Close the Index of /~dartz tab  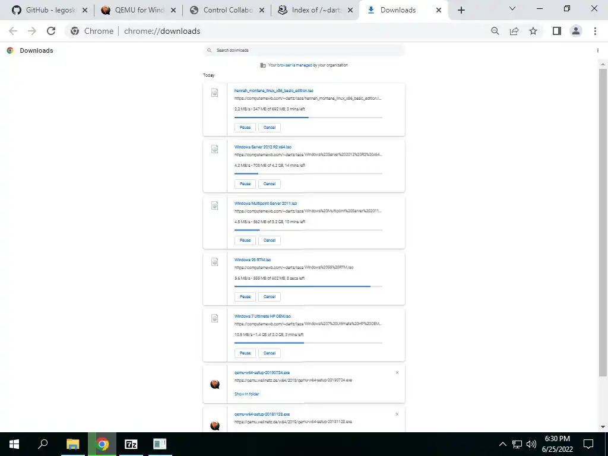click(x=350, y=10)
